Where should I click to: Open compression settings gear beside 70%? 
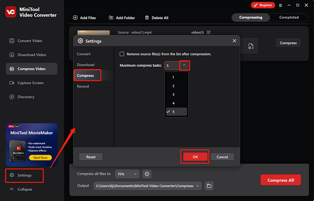coord(147,174)
